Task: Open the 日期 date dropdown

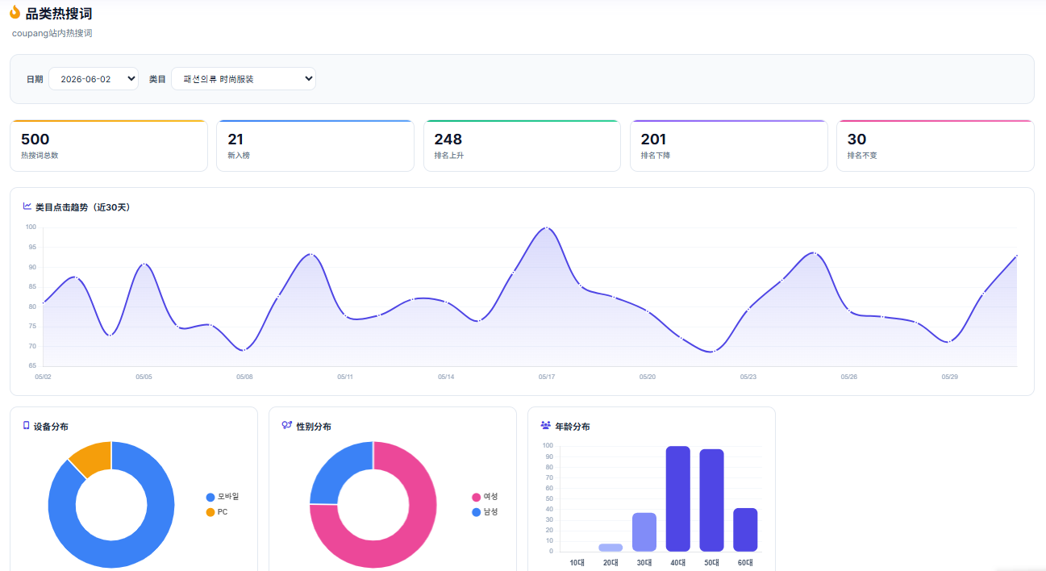Action: (x=94, y=79)
